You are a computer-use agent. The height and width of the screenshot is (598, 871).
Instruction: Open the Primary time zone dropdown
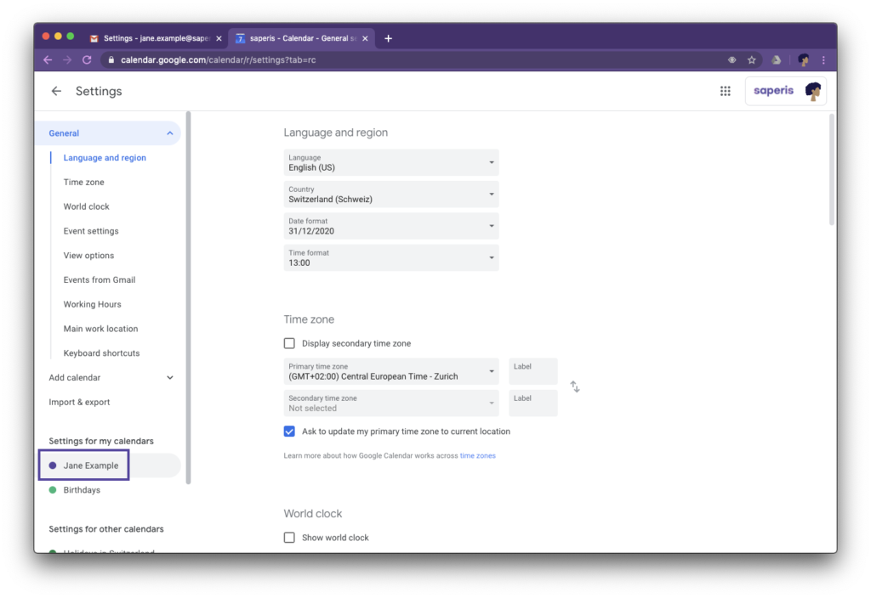click(x=391, y=371)
